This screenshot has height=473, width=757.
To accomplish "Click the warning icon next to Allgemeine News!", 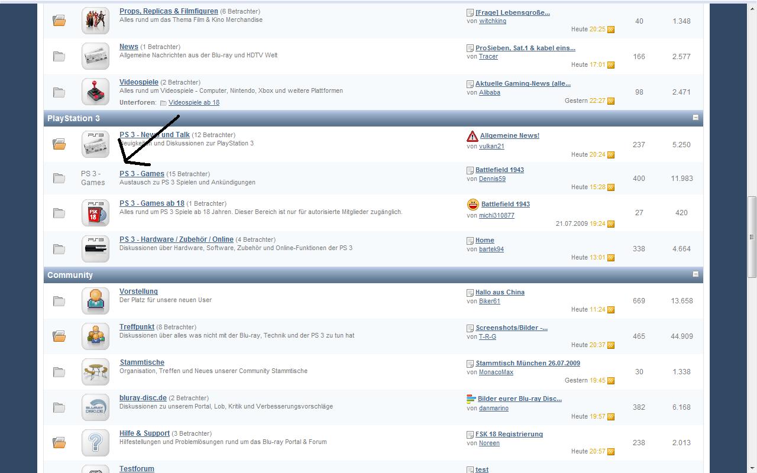I will tap(472, 137).
